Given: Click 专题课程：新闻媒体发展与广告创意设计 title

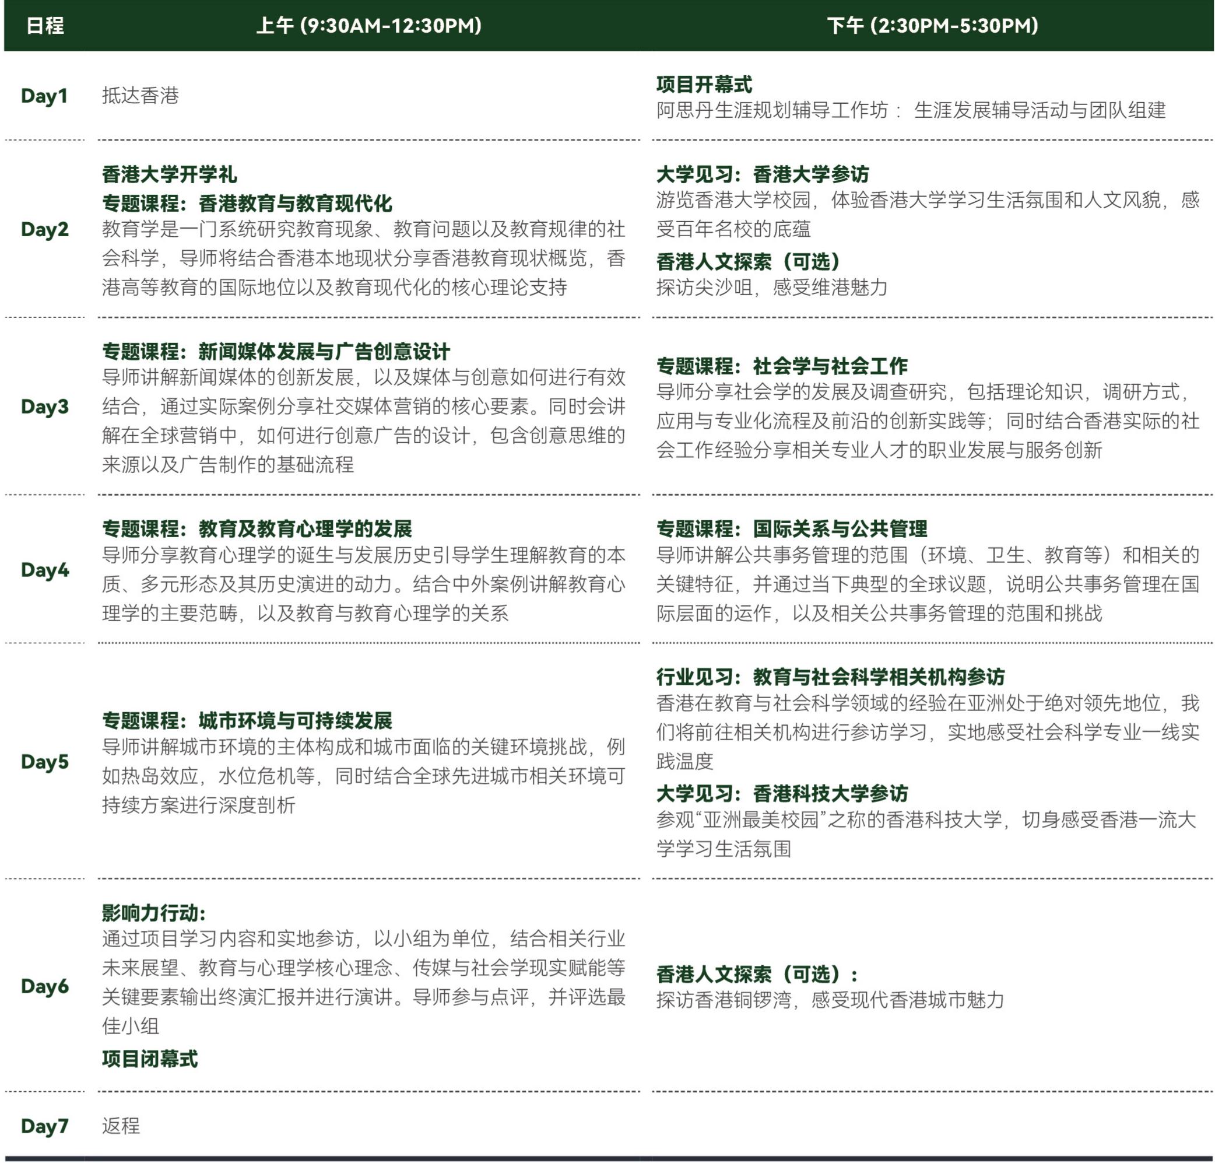Looking at the screenshot, I should coord(276,352).
